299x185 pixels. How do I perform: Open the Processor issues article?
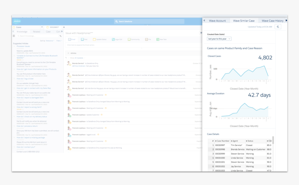pos(23,46)
